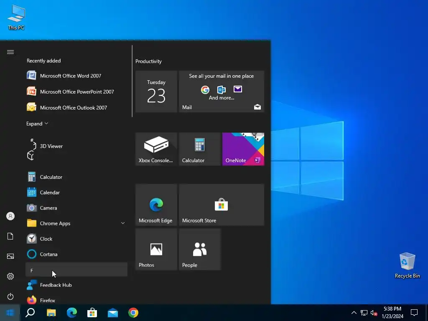Open Microsoft Store from the taskbar

92,313
